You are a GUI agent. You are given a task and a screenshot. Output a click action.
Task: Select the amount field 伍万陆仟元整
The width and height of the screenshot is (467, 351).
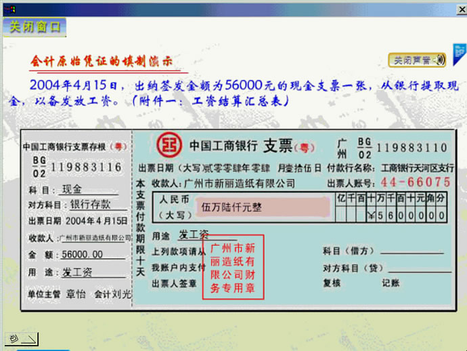click(x=263, y=207)
